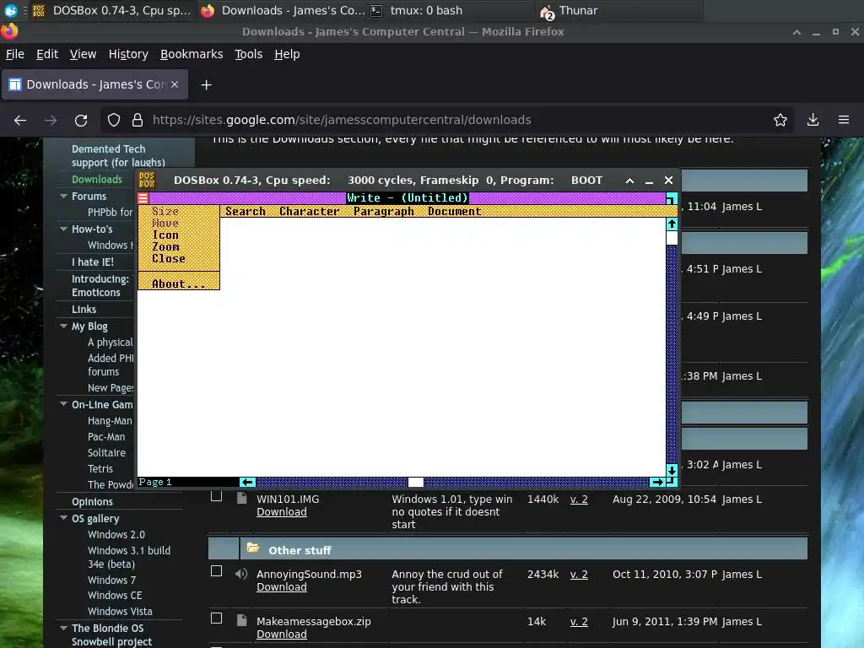Choose Zoom in the Write system menu
Image resolution: width=864 pixels, height=648 pixels.
click(x=166, y=247)
